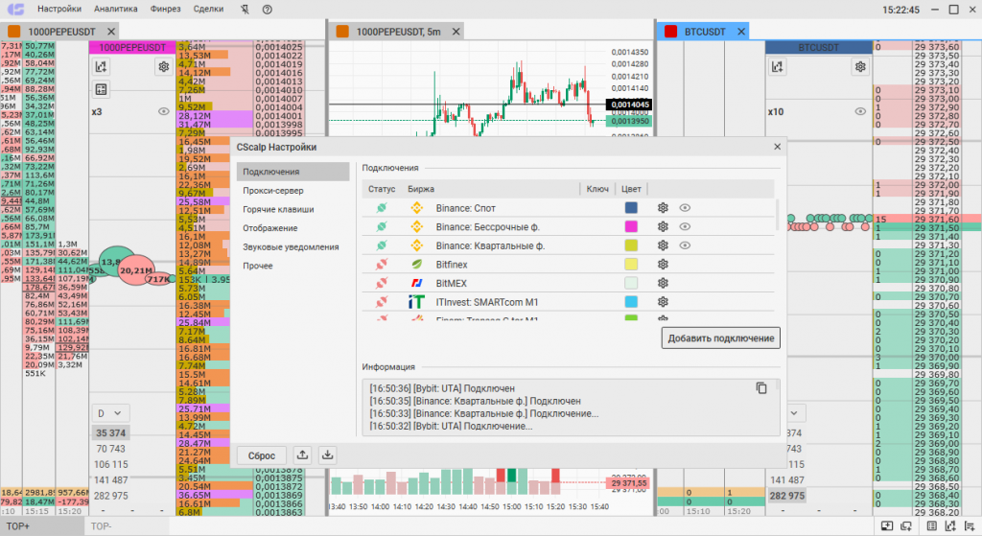Image resolution: width=982 pixels, height=536 pixels.
Task: Click add order book icon in bottom status bar
Action: click(x=970, y=526)
